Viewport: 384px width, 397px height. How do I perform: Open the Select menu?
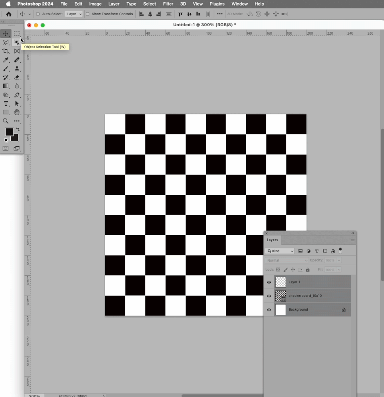coord(149,4)
